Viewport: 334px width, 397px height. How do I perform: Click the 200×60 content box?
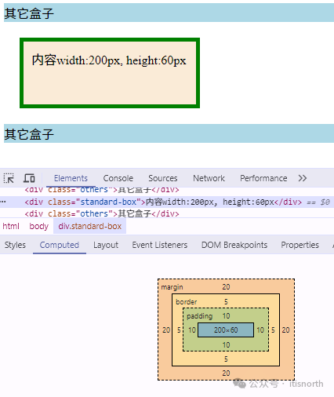pos(226,330)
